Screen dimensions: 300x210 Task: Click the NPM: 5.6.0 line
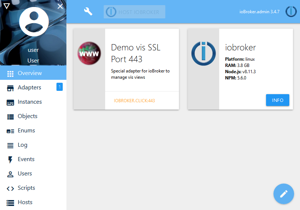coord(235,78)
